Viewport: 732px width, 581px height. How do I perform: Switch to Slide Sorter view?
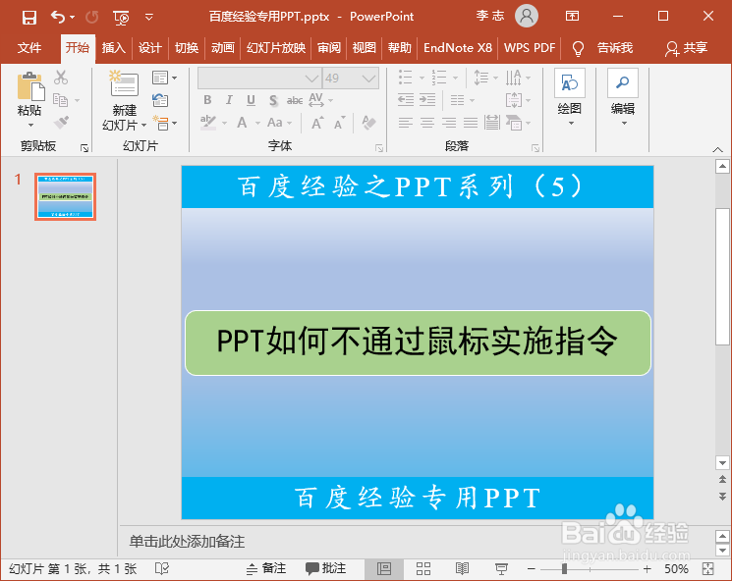tap(423, 568)
